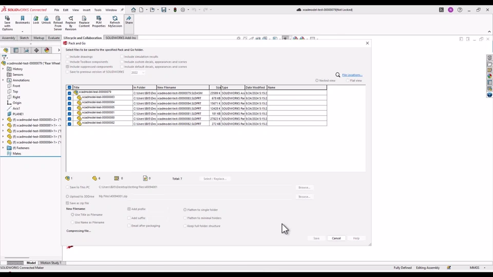
Task: Switch to the Sketch tab
Action: (x=24, y=37)
